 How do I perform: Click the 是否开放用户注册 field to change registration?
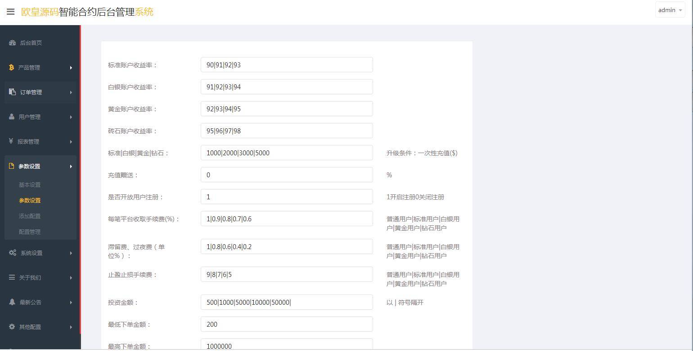point(287,197)
